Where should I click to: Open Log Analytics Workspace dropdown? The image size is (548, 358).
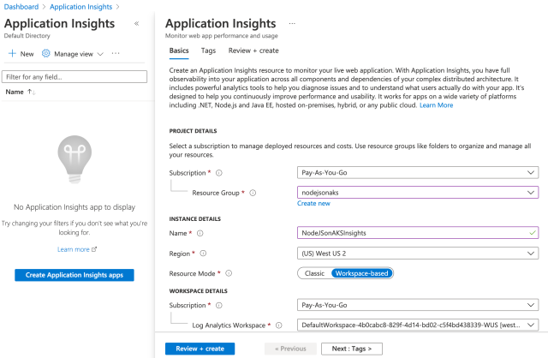(418, 325)
